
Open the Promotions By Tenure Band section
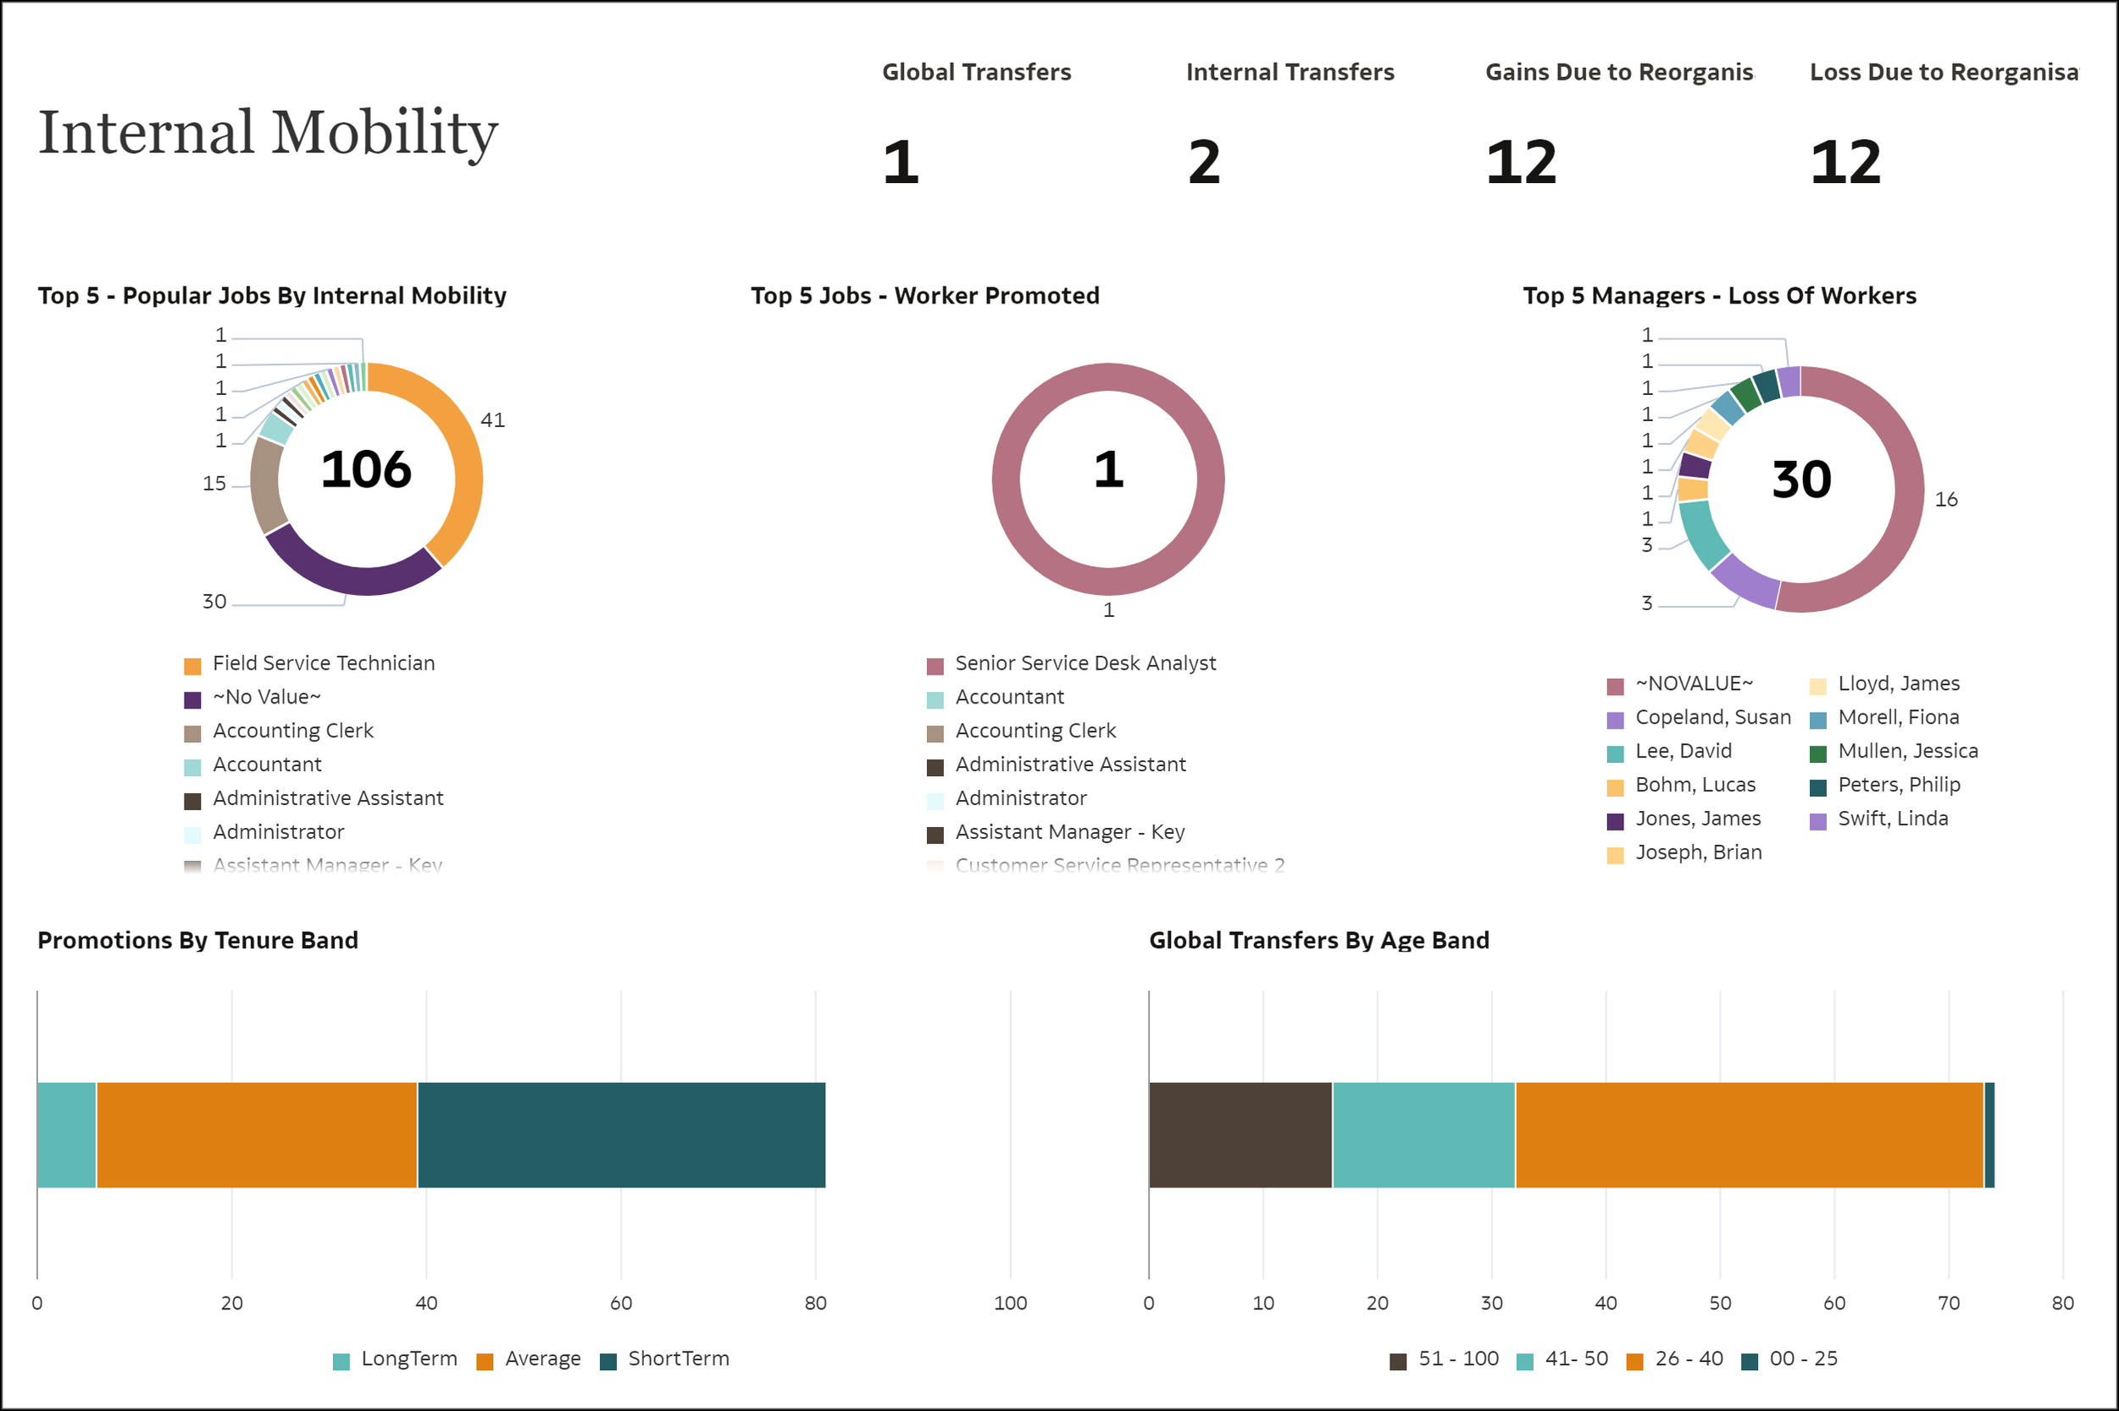pyautogui.click(x=197, y=941)
